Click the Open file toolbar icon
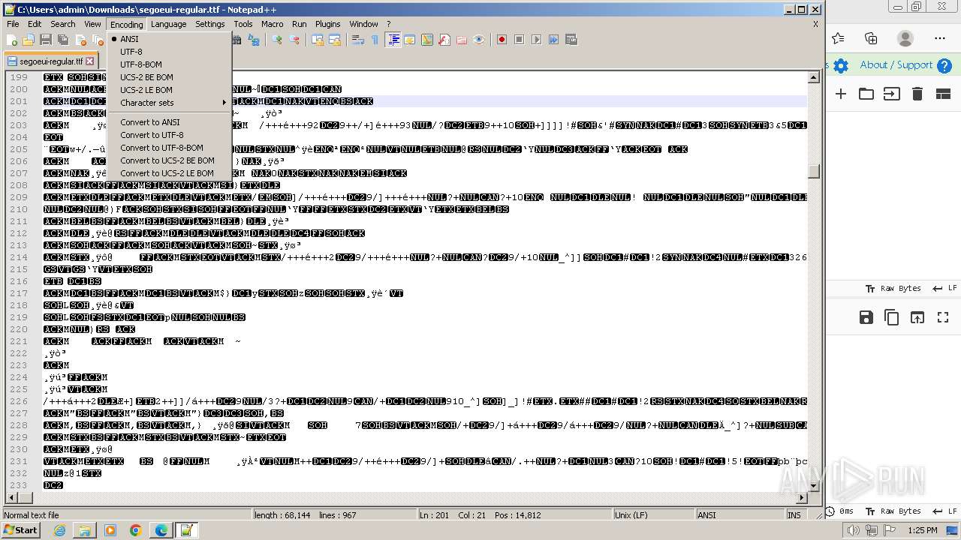Screen dimensions: 961x540 click(29, 40)
